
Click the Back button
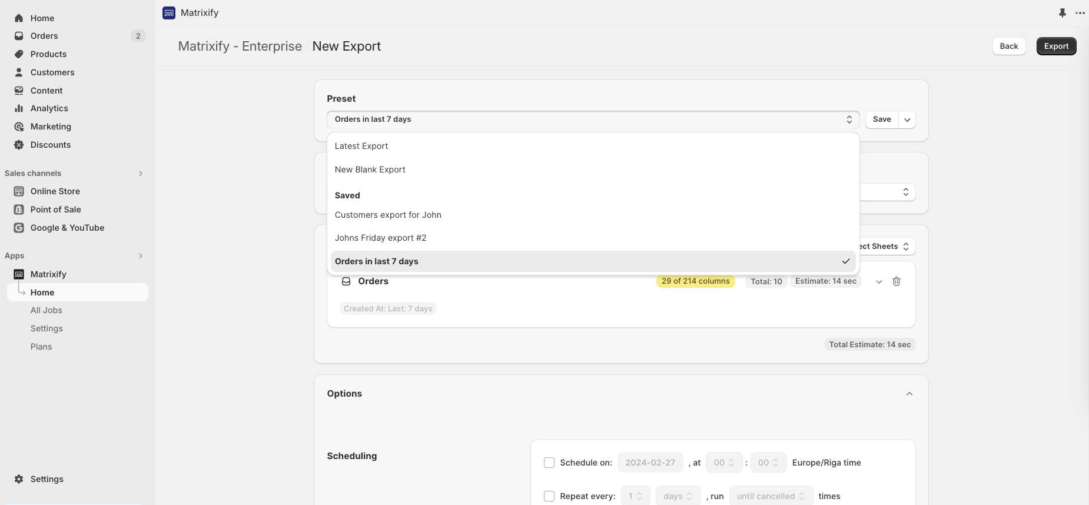[1008, 46]
